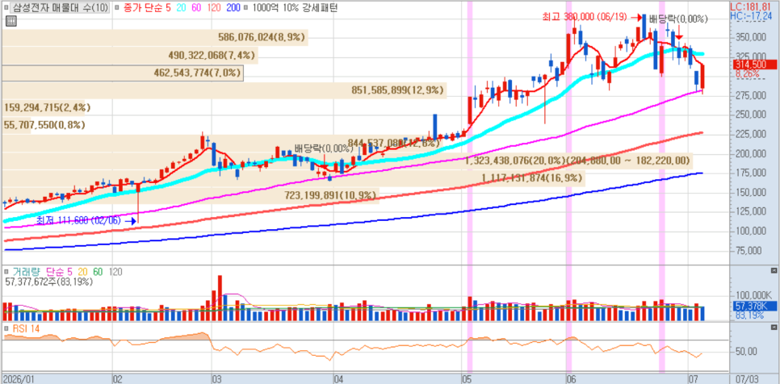Click the 490,322,068(7.4%) volume profile bar

coord(130,55)
